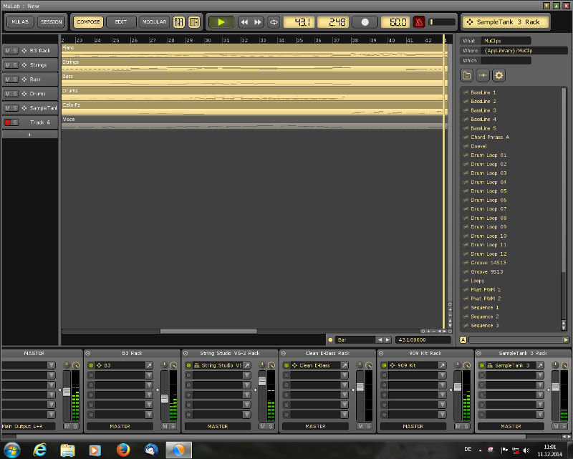Screen dimensions: 573x459
Task: Open browser settings gear icon
Action: click(x=499, y=75)
